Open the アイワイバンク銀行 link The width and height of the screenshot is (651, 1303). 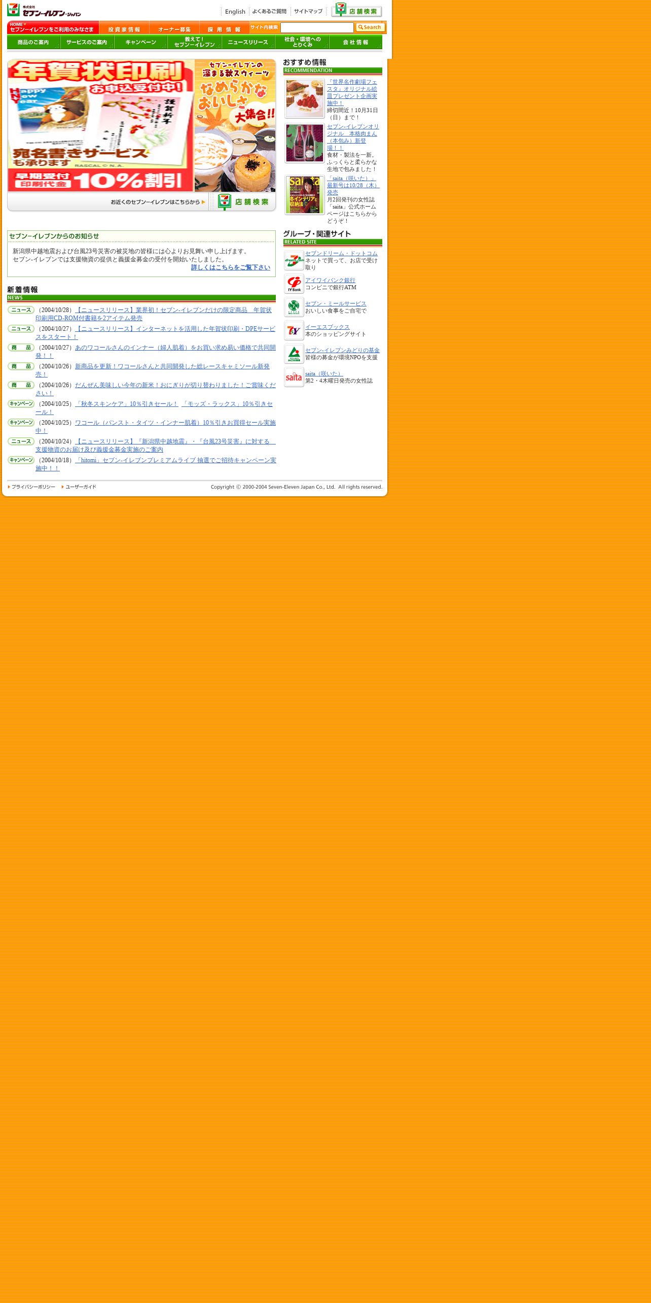click(x=330, y=280)
